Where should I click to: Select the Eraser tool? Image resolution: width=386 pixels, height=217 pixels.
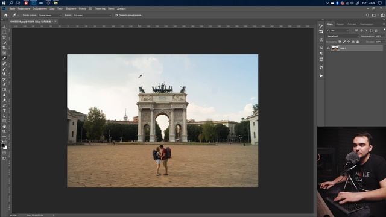tap(4, 84)
